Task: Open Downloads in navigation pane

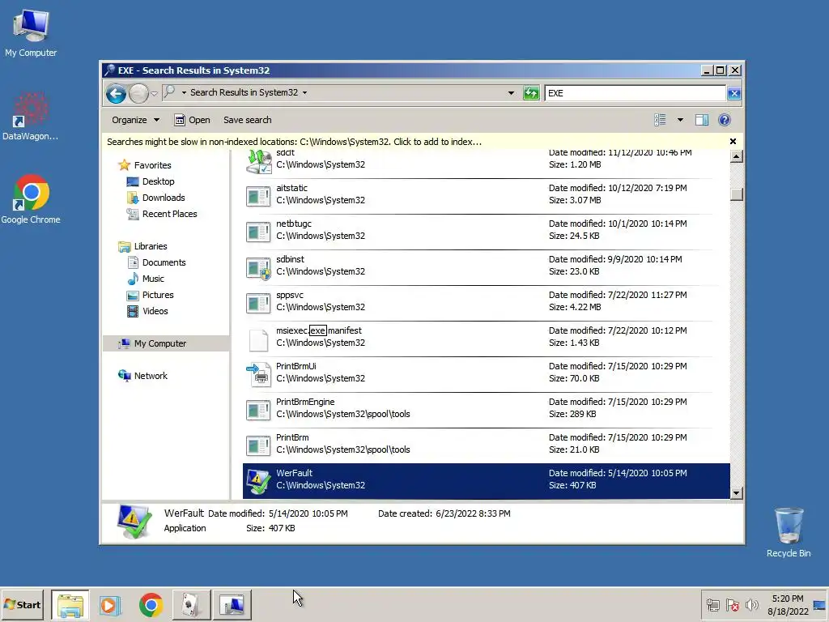Action: point(164,198)
